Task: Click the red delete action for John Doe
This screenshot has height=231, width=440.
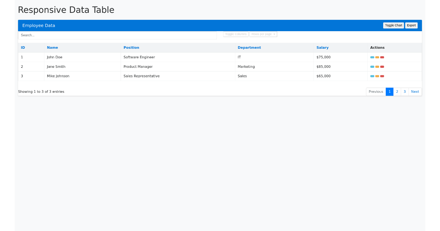Action: 382,57
